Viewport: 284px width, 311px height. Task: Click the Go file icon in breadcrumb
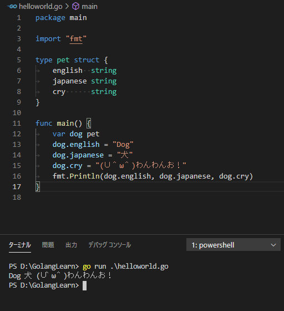click(12, 7)
